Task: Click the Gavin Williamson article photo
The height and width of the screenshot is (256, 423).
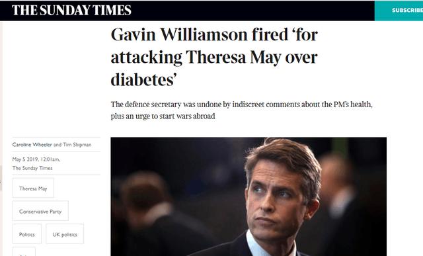Action: tap(249, 196)
